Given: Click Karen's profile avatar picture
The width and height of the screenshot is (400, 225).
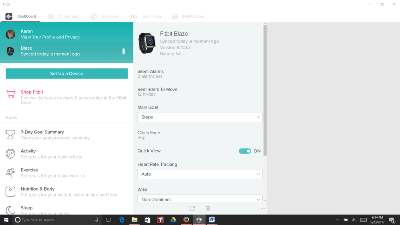Looking at the screenshot, I should pos(10,34).
